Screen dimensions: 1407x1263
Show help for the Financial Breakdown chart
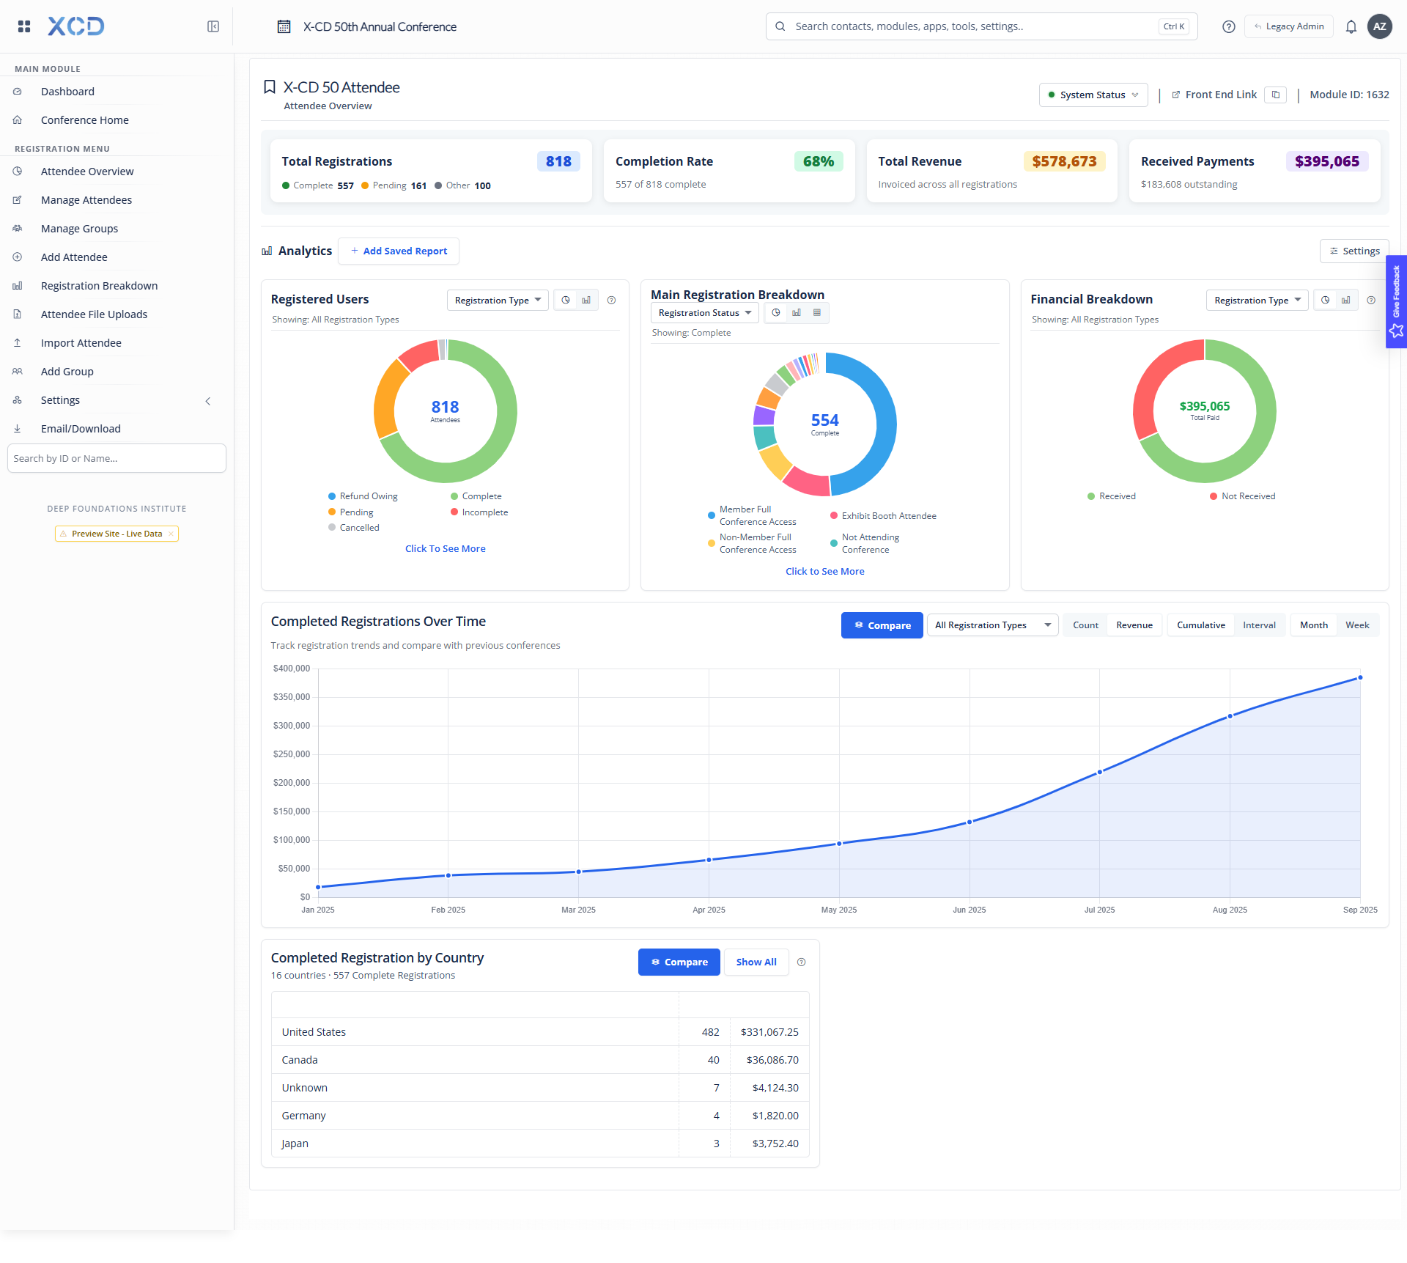(x=1371, y=300)
